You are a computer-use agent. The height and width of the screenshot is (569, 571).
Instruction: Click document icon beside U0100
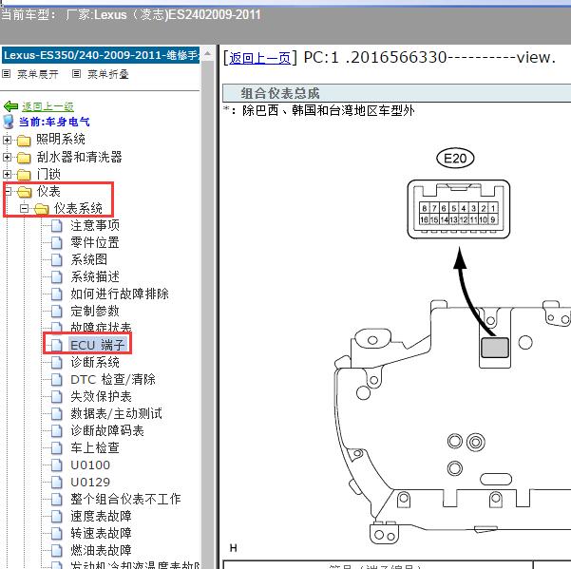(x=56, y=465)
